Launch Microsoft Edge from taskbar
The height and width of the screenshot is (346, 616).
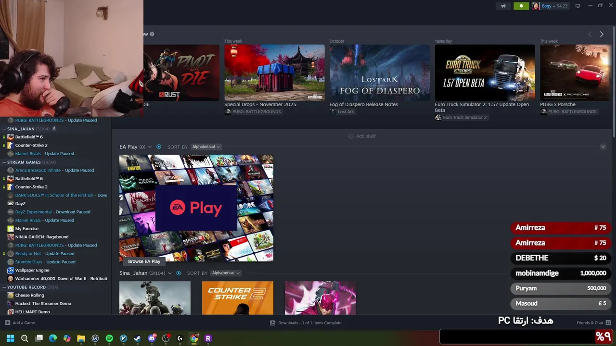[x=53, y=338]
